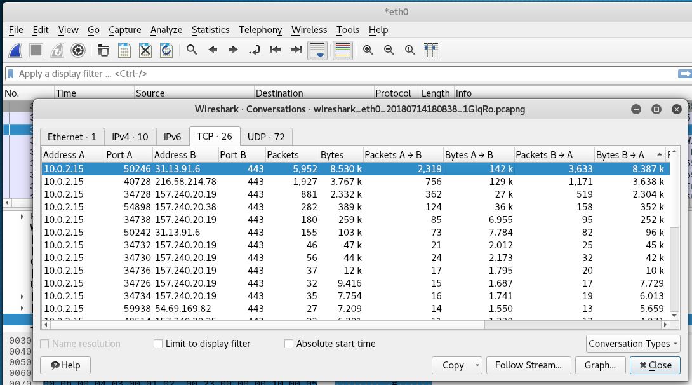Screen dimensions: 692x385
Task: Enable Limit to display filter checkbox
Action: coord(159,344)
